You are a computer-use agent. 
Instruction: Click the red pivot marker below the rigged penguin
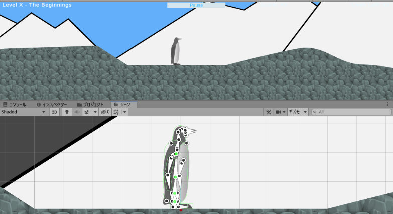tap(181, 210)
